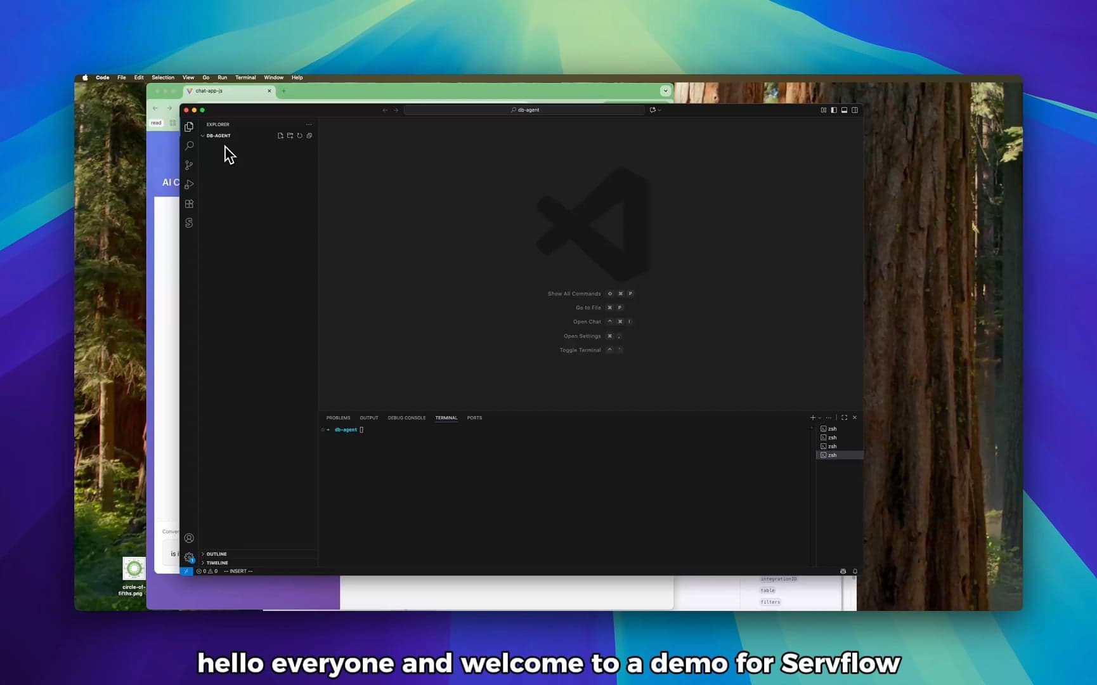Toggle the bottom panel visibility

coord(844,110)
